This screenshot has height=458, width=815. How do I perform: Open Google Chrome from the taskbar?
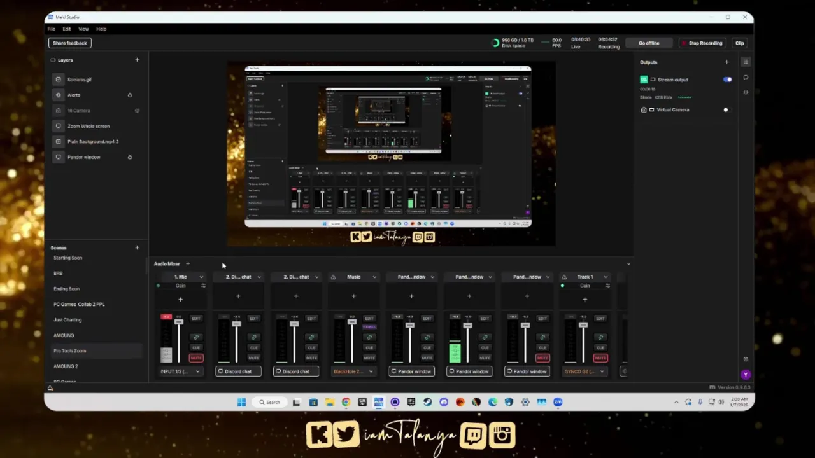pyautogui.click(x=346, y=402)
